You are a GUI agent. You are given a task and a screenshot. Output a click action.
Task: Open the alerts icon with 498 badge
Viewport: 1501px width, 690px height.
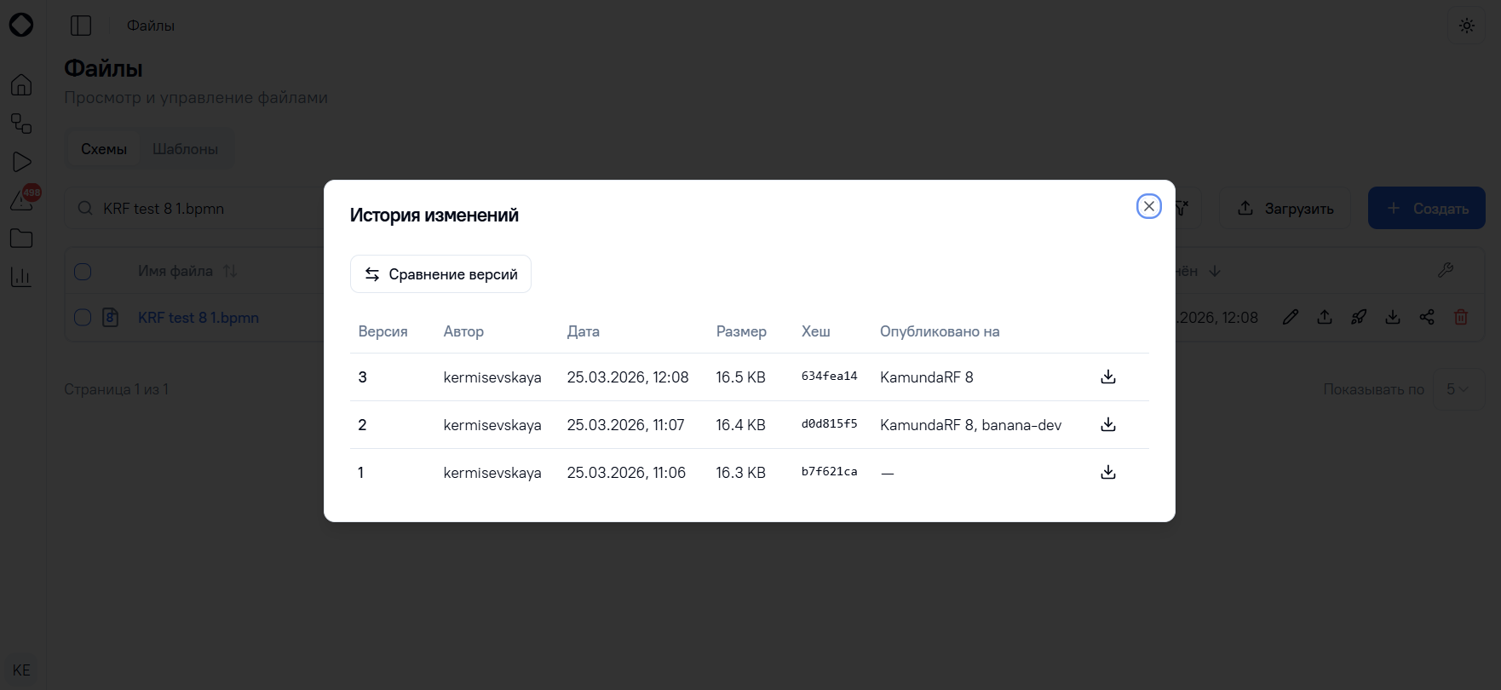click(23, 199)
